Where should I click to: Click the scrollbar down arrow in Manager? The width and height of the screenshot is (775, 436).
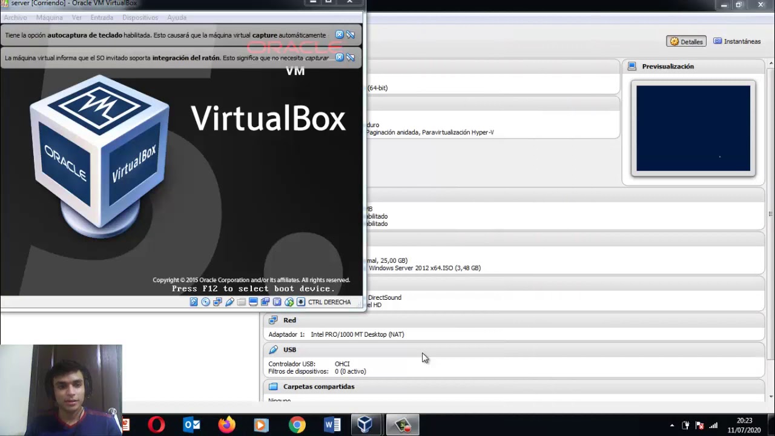771,397
